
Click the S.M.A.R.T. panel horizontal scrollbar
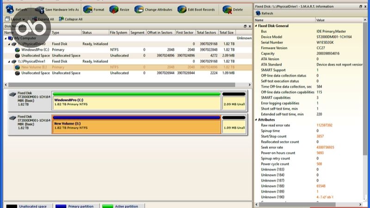297,204
